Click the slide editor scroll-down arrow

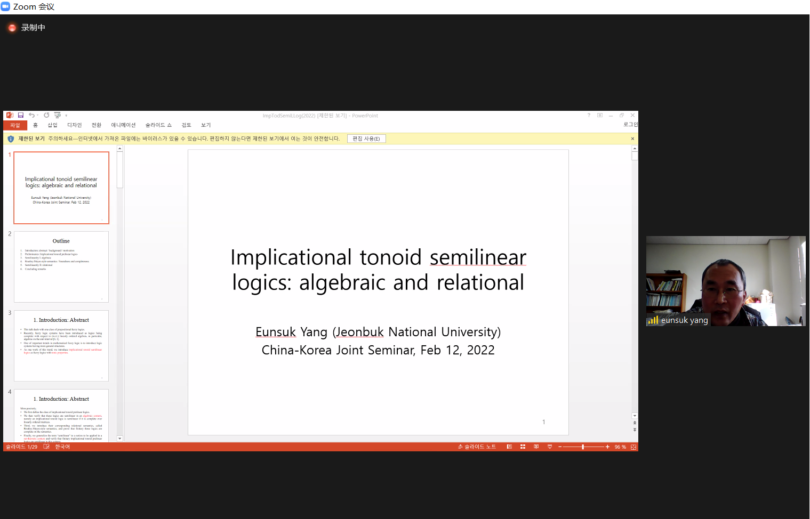coord(635,416)
